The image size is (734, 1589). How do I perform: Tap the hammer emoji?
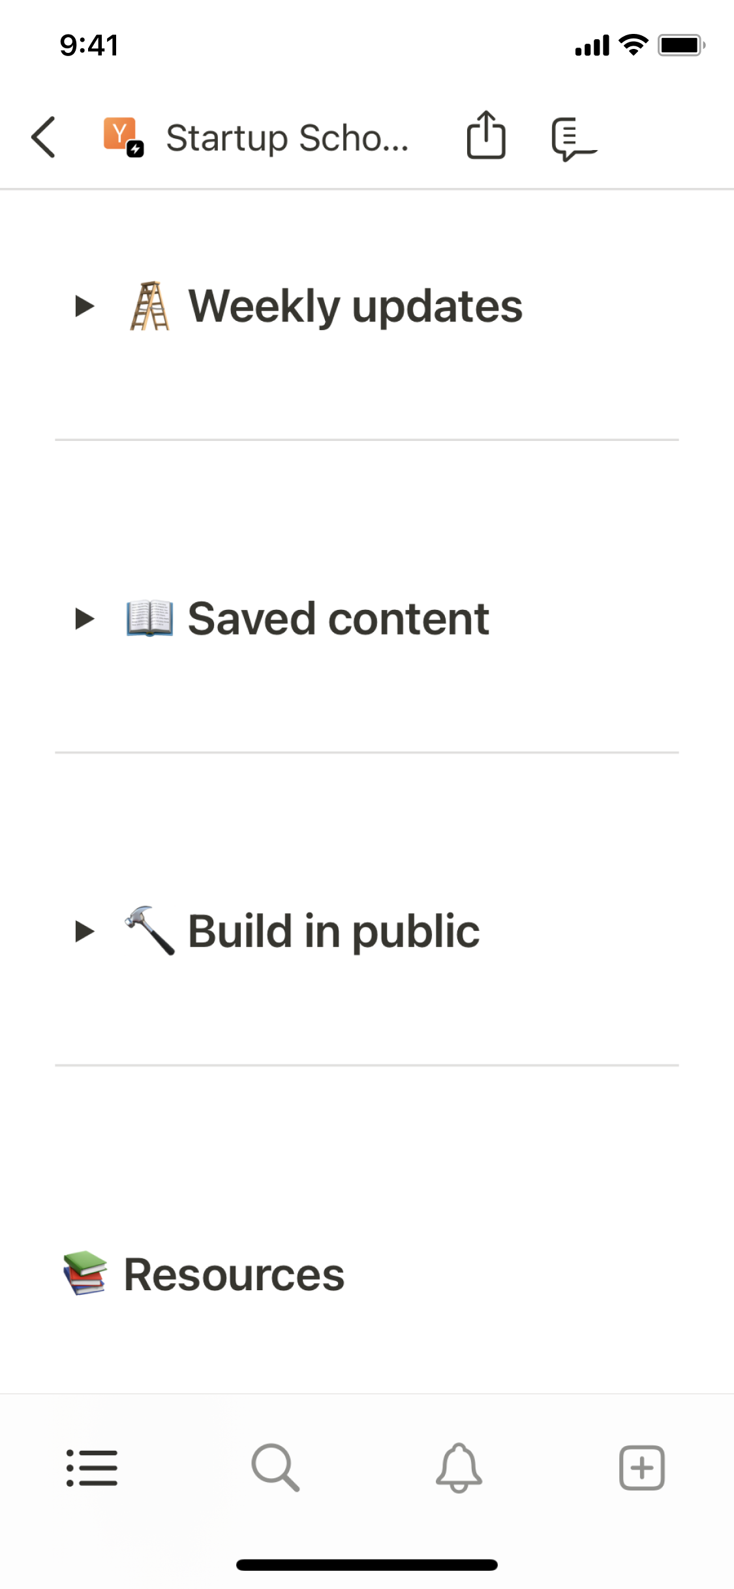(149, 931)
